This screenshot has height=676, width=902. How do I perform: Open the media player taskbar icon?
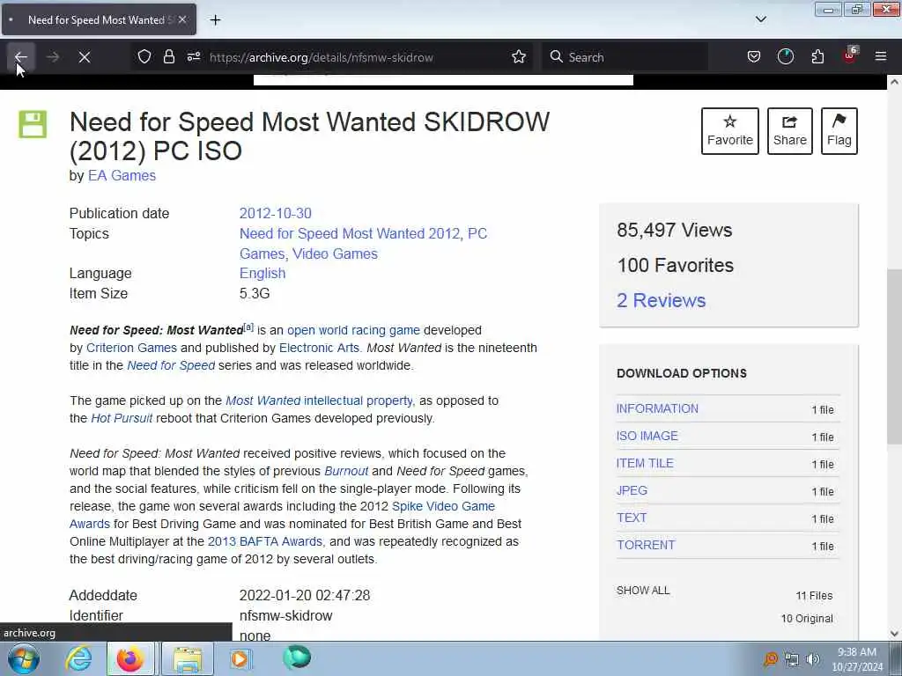pyautogui.click(x=240, y=658)
